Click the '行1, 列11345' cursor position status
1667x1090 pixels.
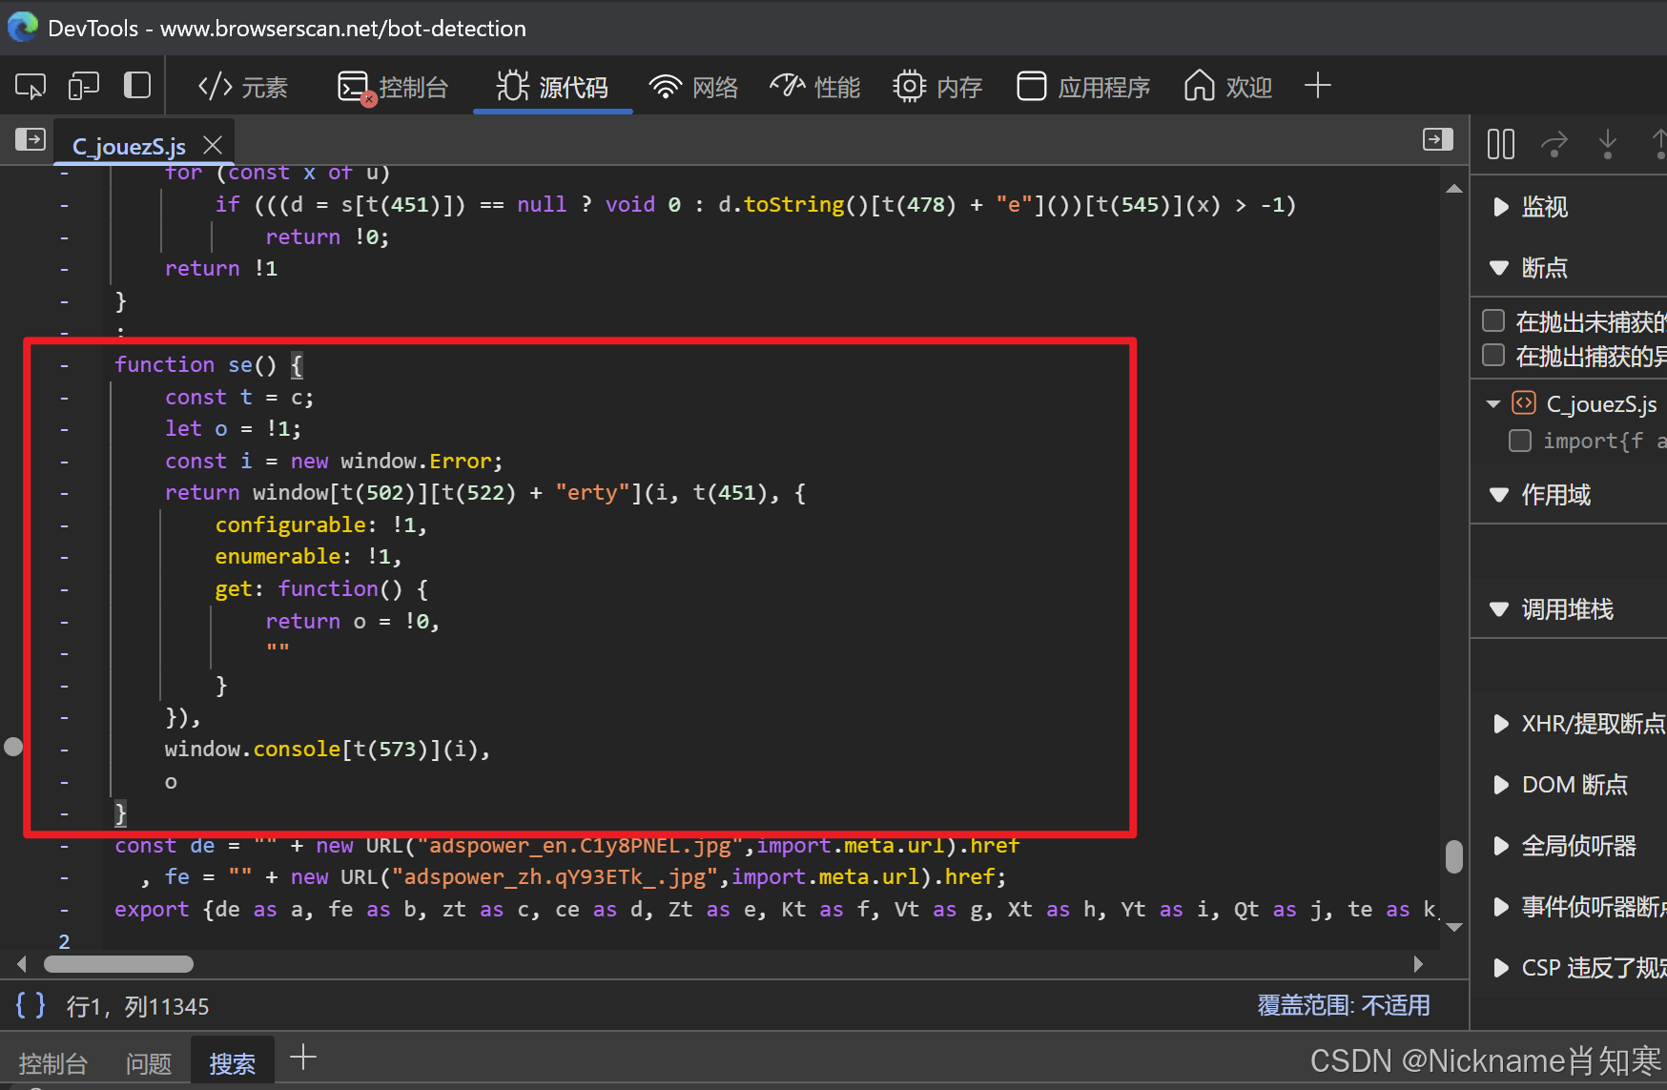click(x=137, y=1006)
